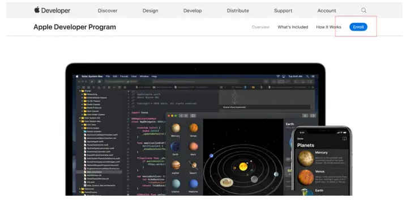Click the Apple Developer logo
Viewport: 410px width, 207px height.
(52, 10)
